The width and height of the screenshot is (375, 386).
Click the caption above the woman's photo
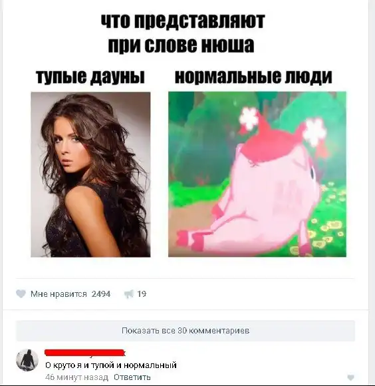pos(90,77)
